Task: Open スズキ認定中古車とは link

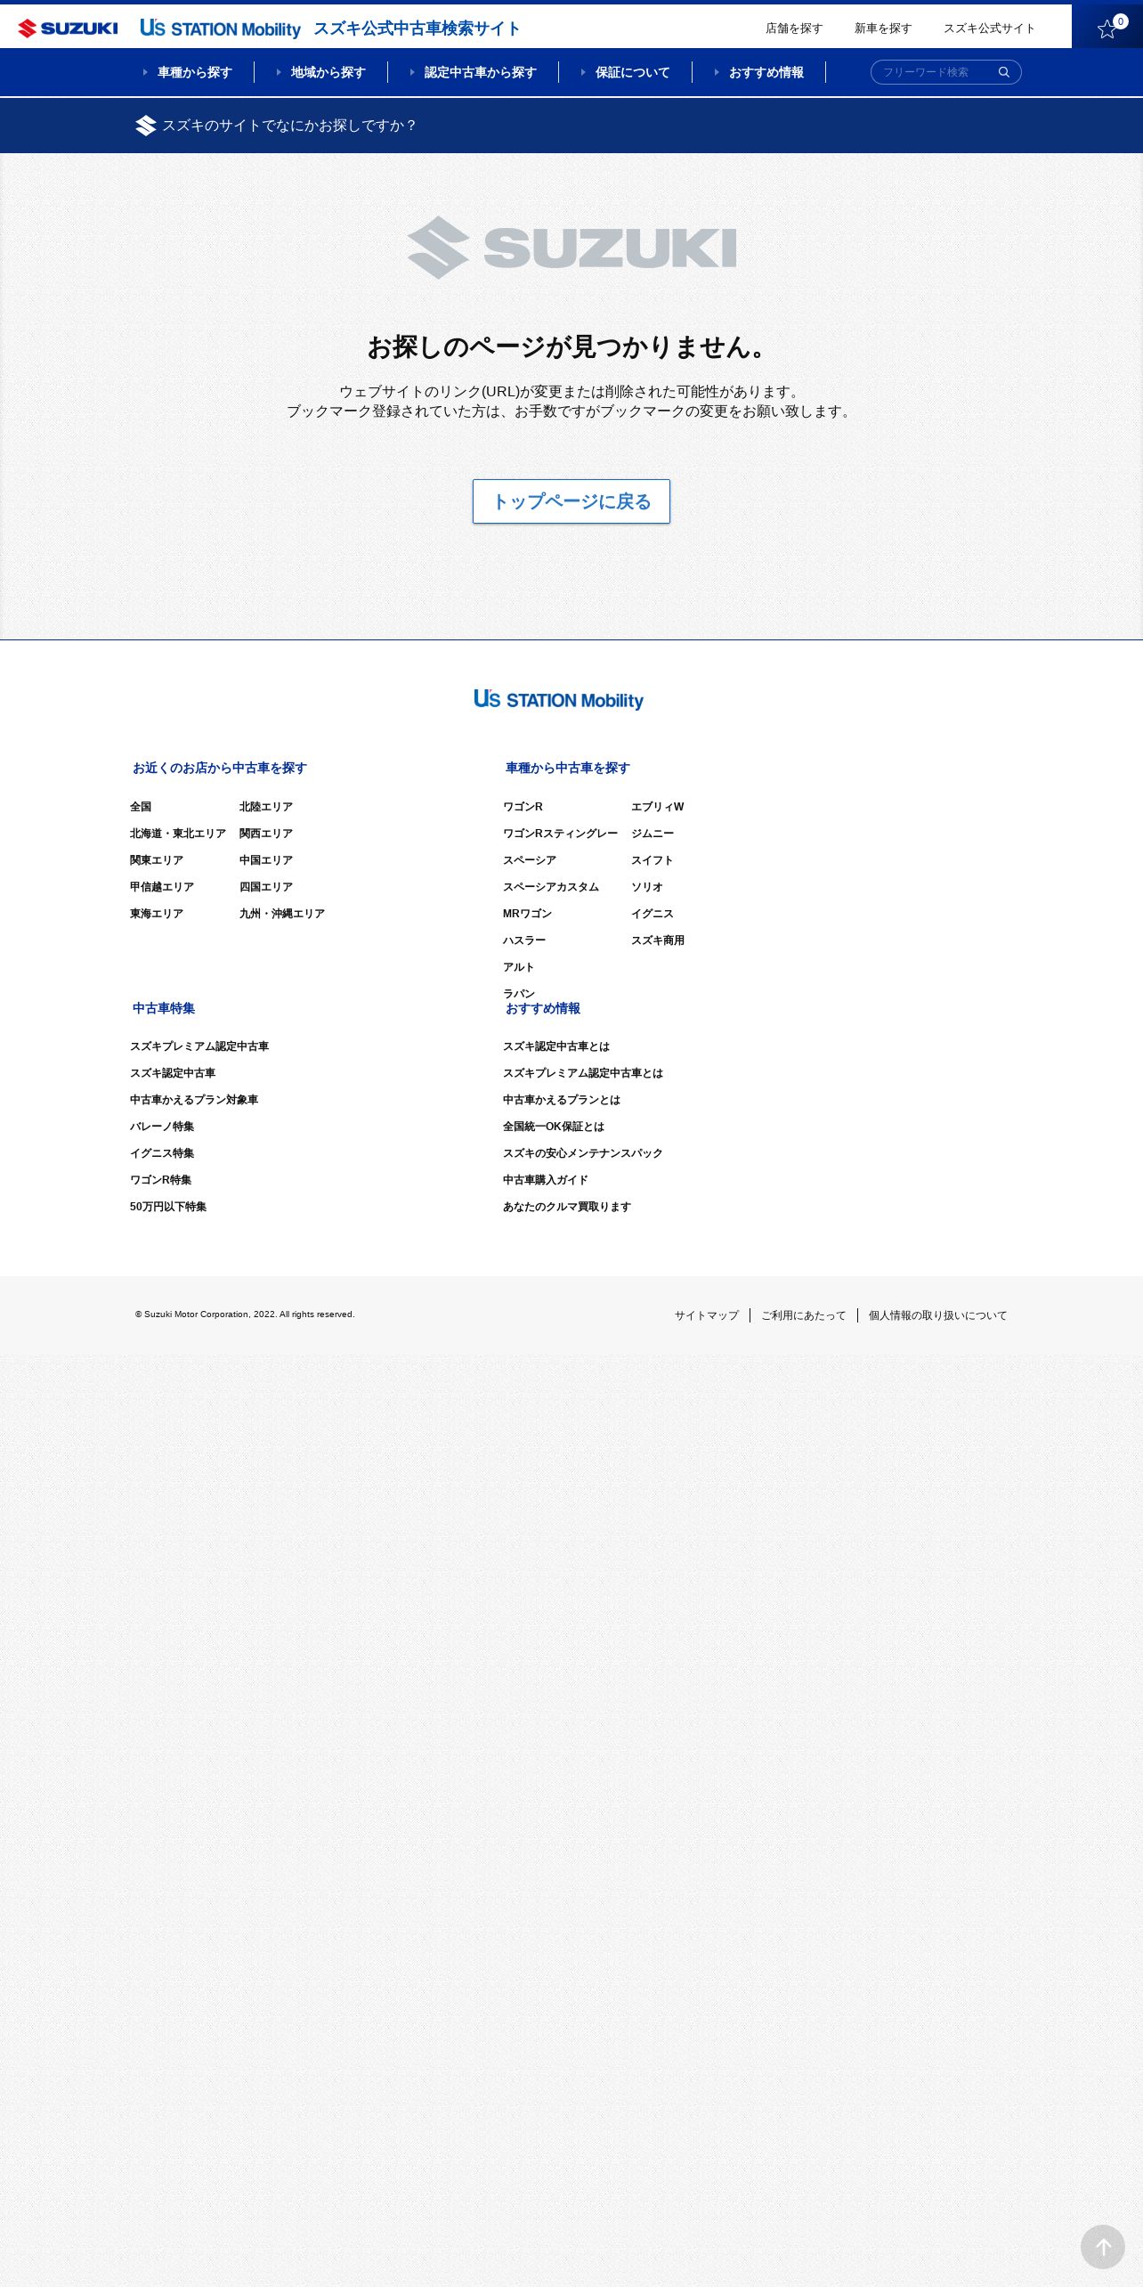Action: coord(556,1046)
